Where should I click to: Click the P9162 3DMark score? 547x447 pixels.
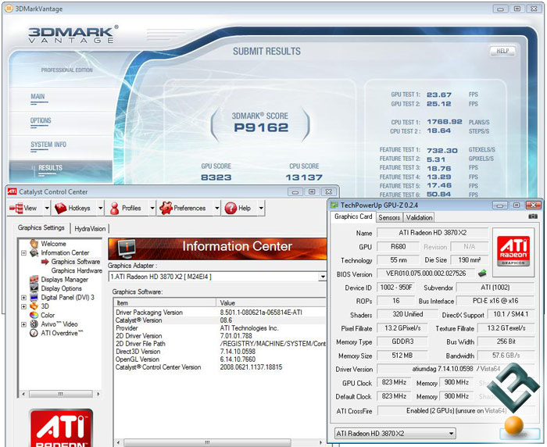point(261,127)
